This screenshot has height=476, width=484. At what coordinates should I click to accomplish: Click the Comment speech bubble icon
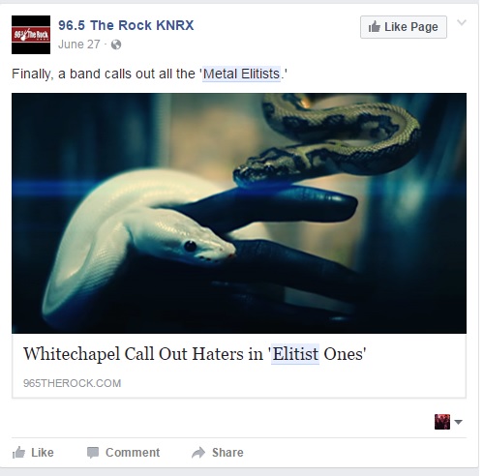(x=93, y=453)
